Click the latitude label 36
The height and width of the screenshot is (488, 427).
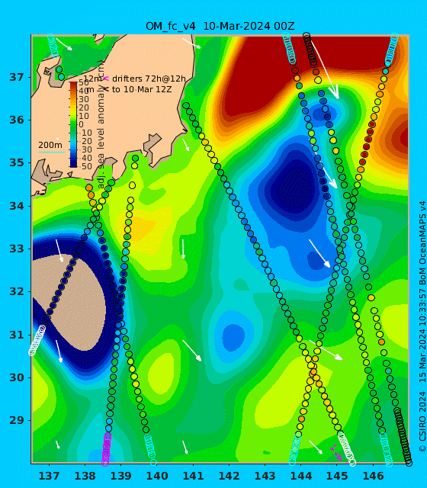[17, 120]
